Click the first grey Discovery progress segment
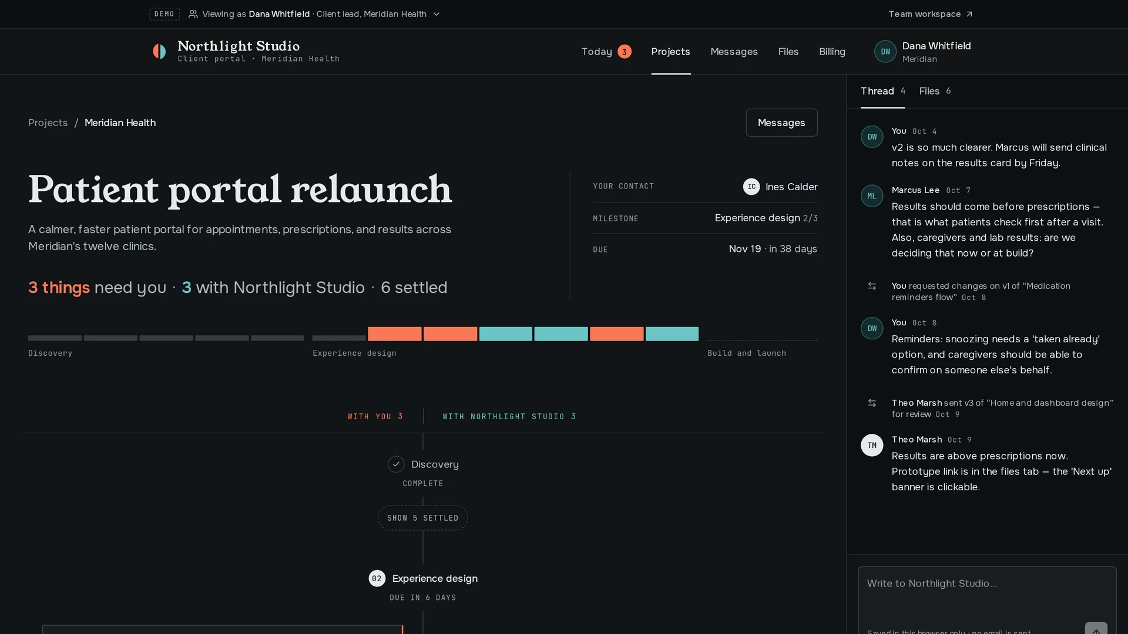Image resolution: width=1128 pixels, height=634 pixels. point(55,338)
